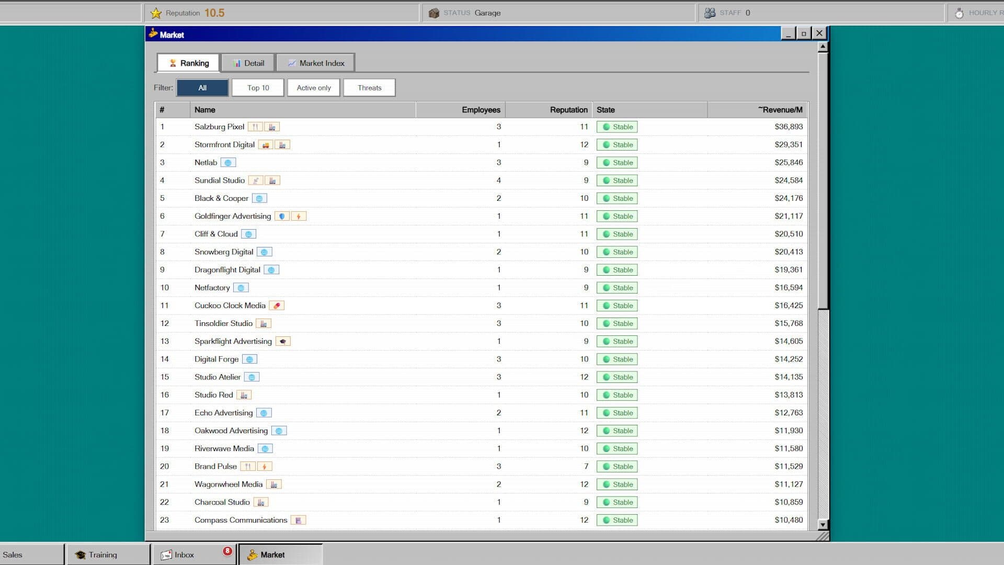
Task: Select the Active only filter
Action: coord(314,88)
